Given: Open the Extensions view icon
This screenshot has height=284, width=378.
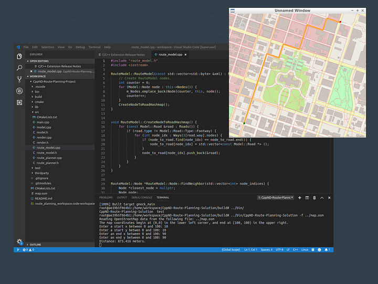Looking at the screenshot, I should [19, 102].
